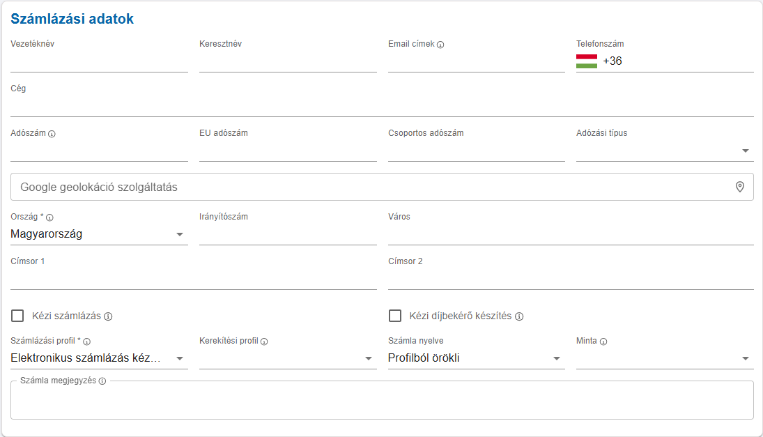Click the location pin icon in geolocation field

pyautogui.click(x=740, y=187)
